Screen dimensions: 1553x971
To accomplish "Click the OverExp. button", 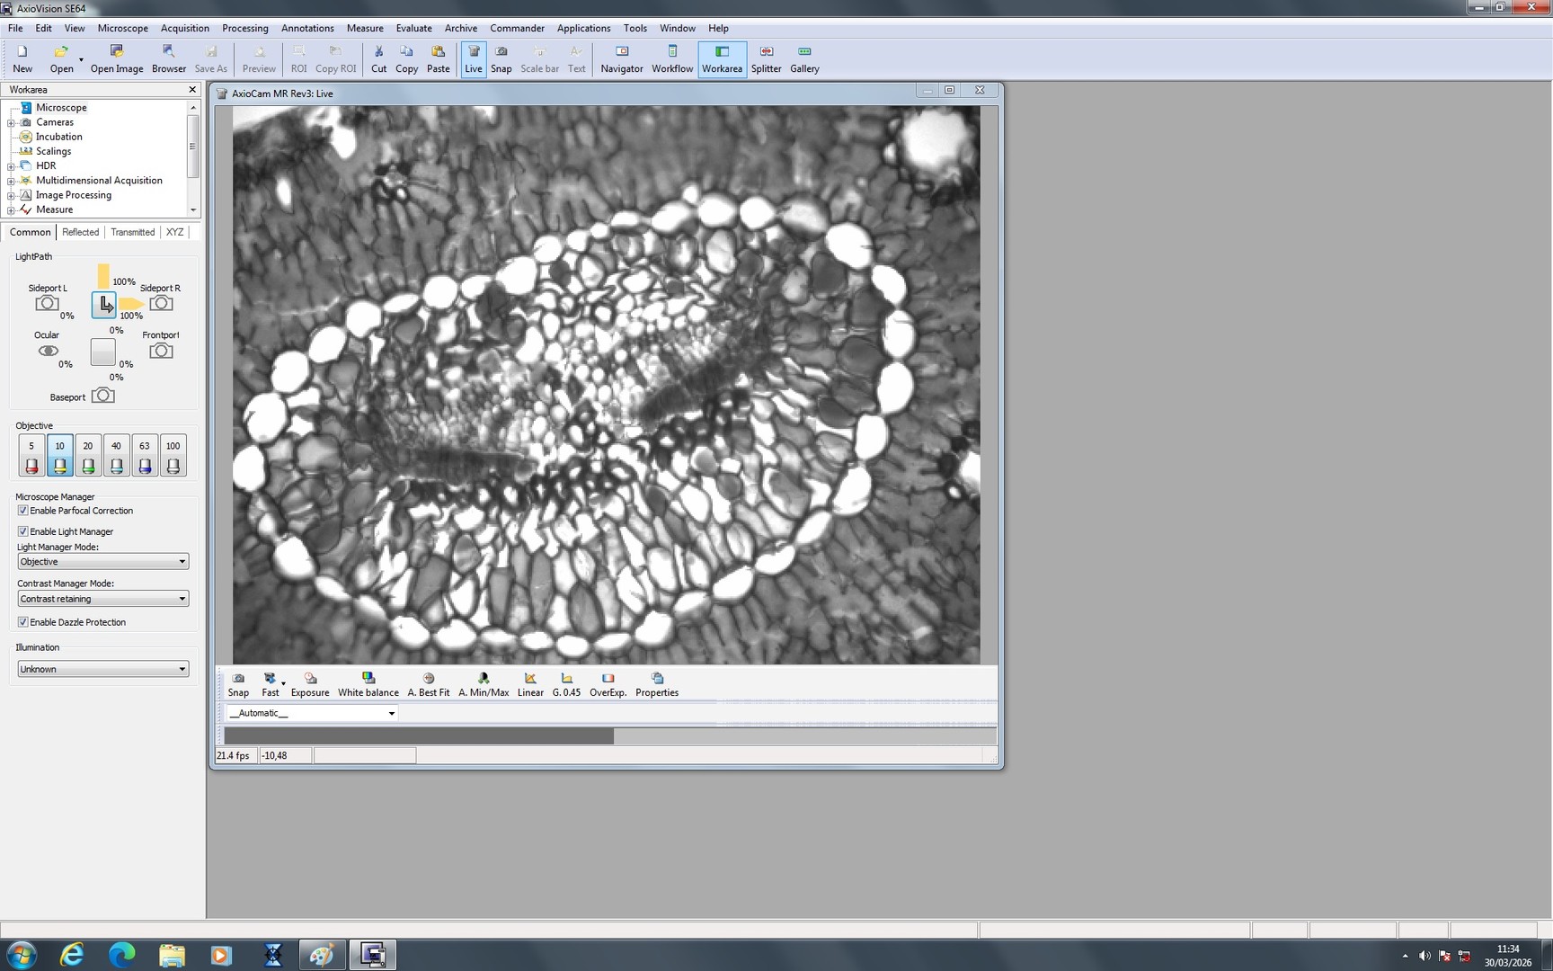I will pyautogui.click(x=608, y=683).
